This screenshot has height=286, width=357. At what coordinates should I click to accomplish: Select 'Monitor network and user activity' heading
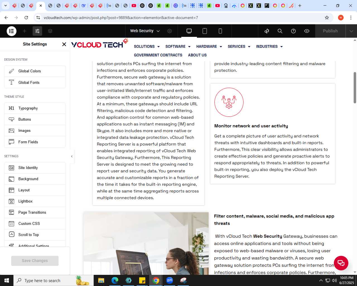[251, 126]
